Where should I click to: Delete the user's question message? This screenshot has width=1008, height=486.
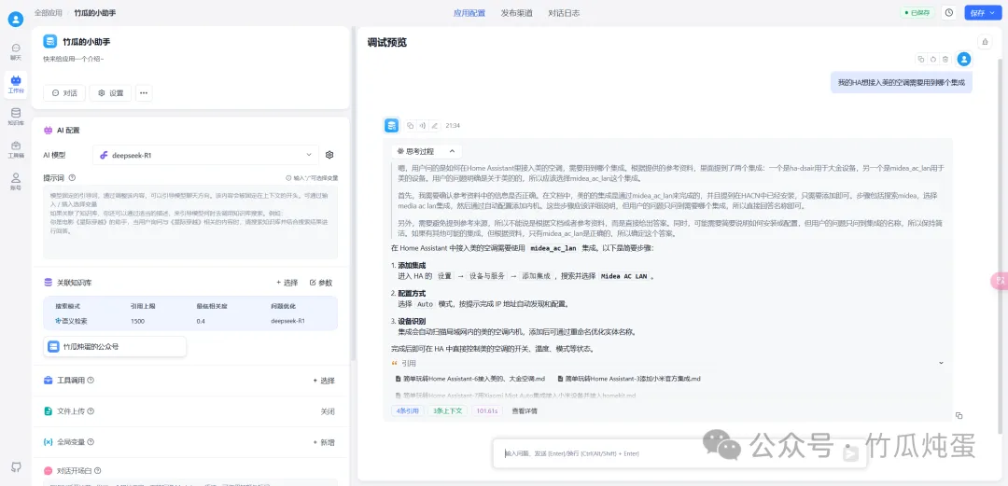point(945,59)
